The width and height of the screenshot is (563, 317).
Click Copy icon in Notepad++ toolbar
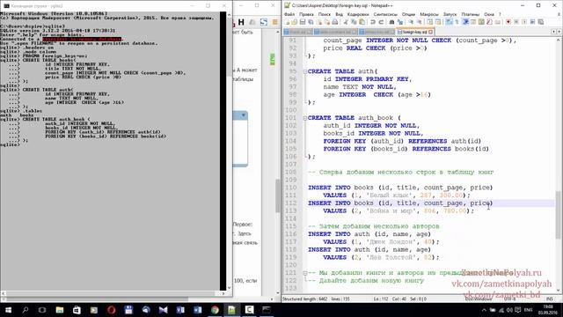pos(354,22)
